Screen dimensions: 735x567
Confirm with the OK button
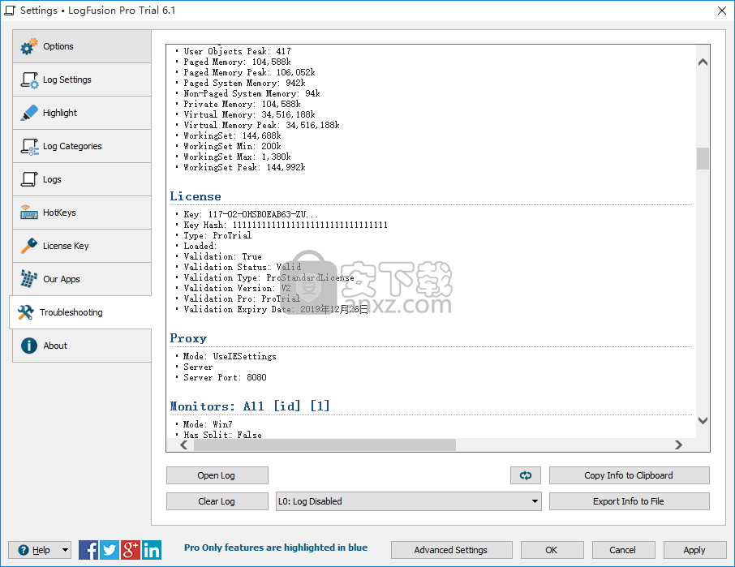tap(552, 550)
